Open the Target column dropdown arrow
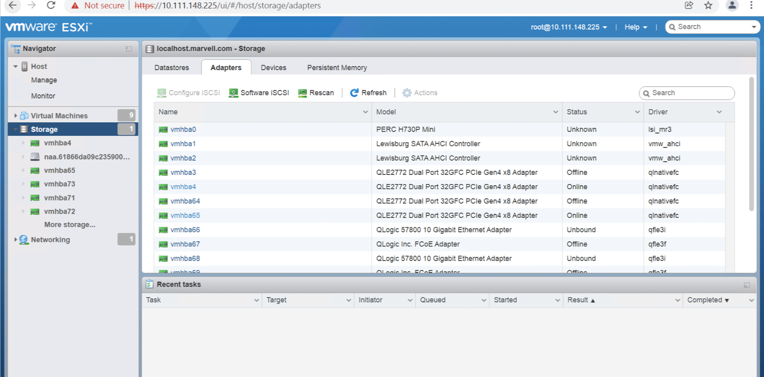This screenshot has height=377, width=764. pos(349,300)
